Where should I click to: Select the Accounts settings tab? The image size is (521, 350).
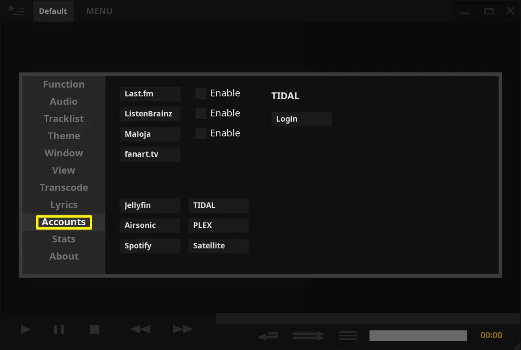click(64, 222)
